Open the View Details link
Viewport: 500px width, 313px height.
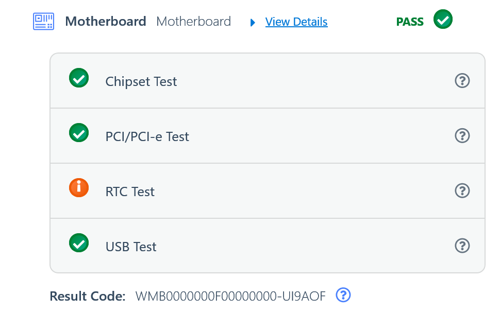(x=296, y=22)
